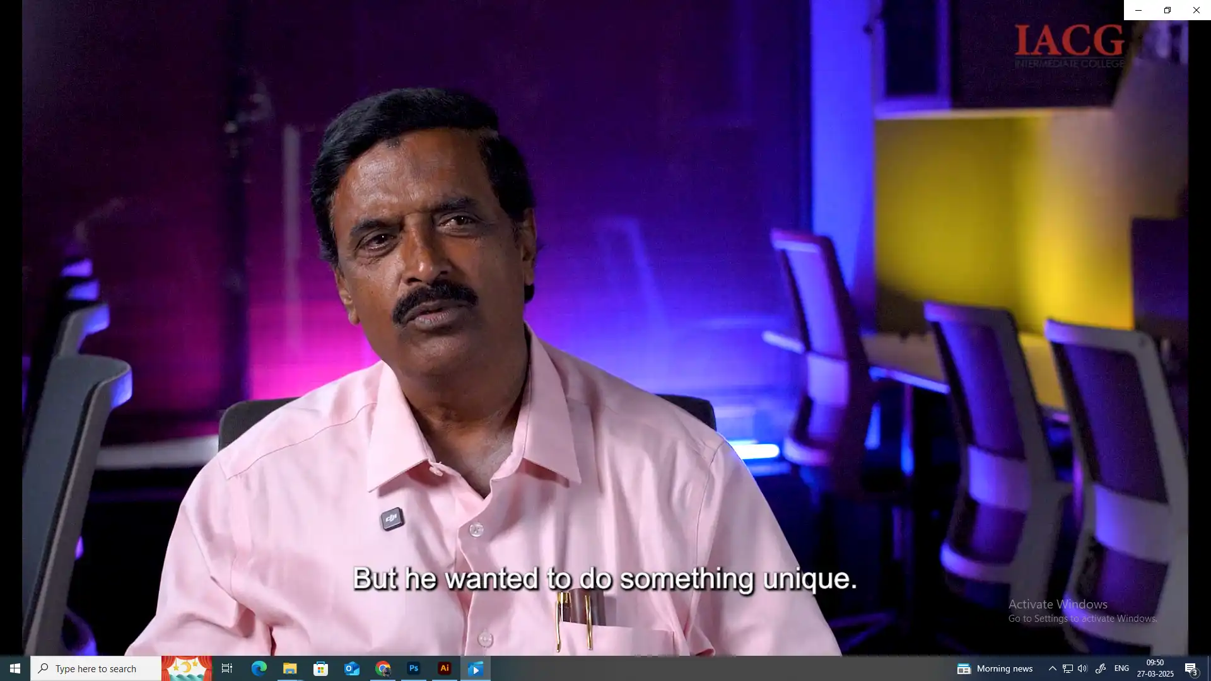The image size is (1211, 681).
Task: Click the Movies & TV taskbar icon
Action: [x=476, y=668]
